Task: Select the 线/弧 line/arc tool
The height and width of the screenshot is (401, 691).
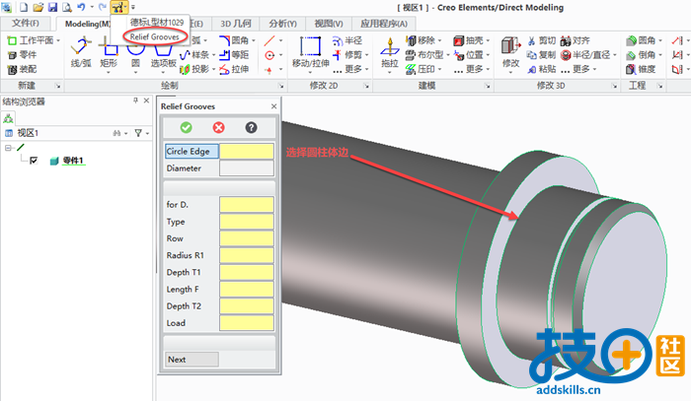Action: coord(82,52)
